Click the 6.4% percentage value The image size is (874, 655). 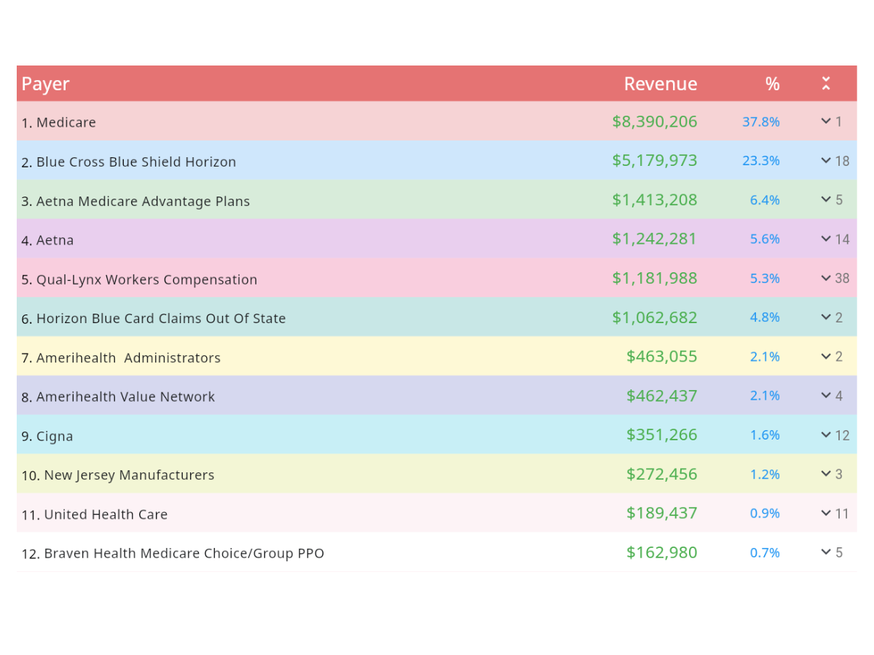(765, 200)
